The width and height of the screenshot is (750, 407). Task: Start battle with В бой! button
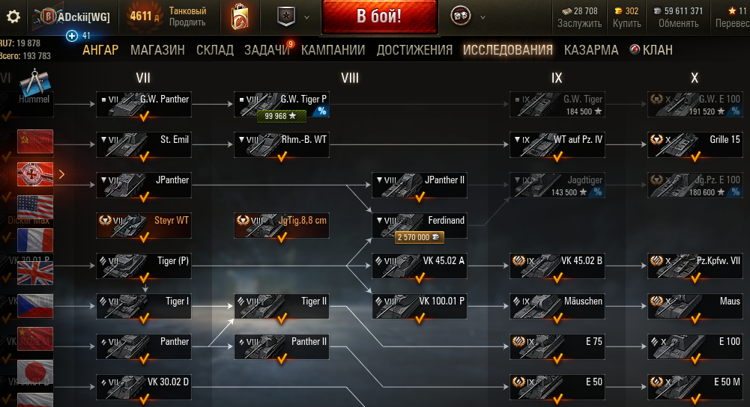(x=380, y=16)
